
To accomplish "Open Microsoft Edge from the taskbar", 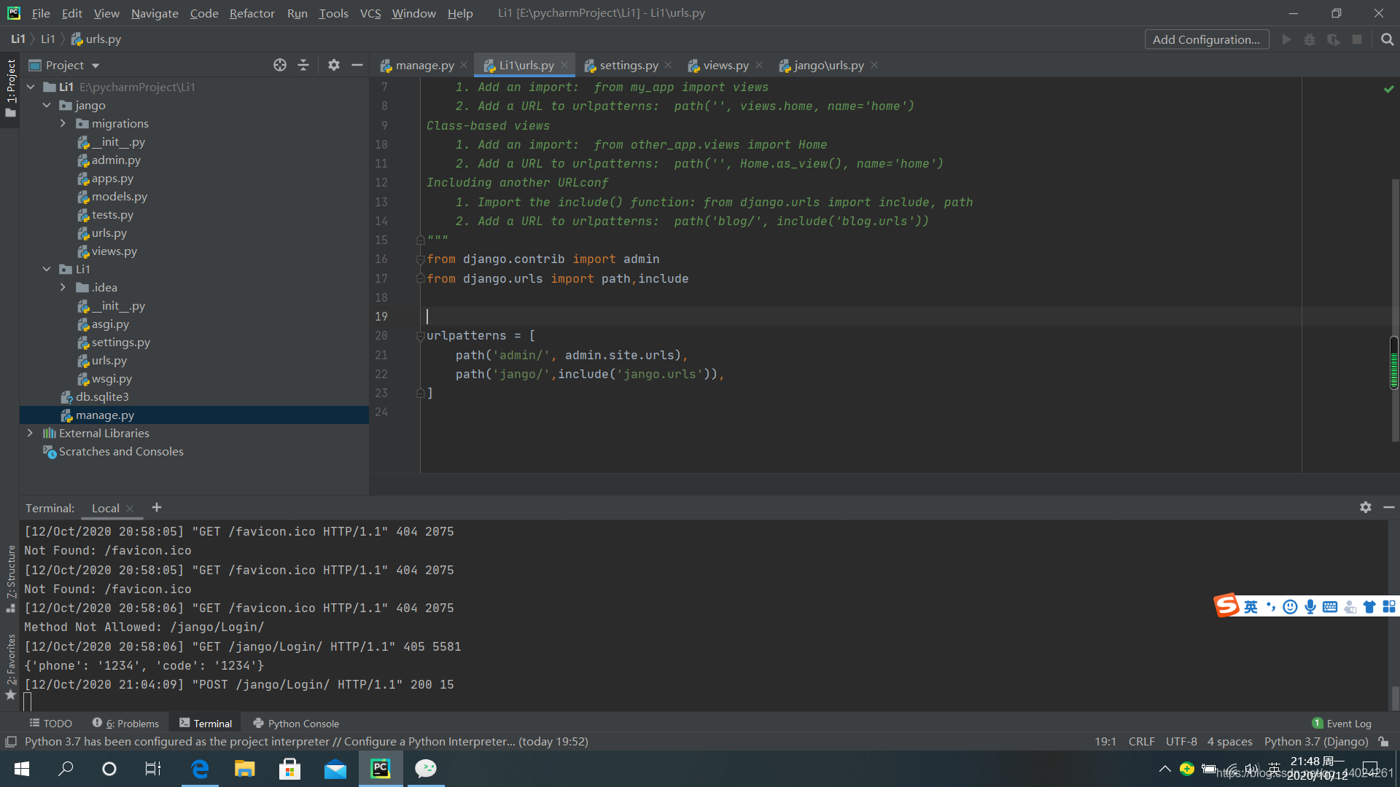I will coord(200,769).
